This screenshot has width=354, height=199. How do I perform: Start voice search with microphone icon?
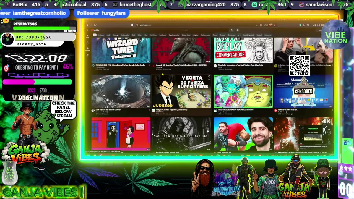(x=238, y=30)
